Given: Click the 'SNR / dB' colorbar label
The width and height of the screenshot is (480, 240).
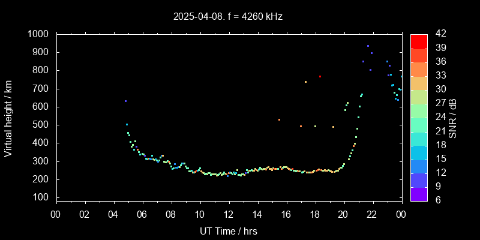Looking at the screenshot, I should [452, 118].
